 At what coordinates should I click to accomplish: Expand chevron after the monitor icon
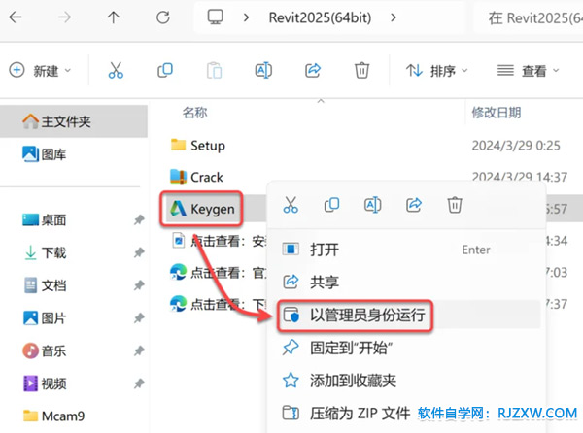tap(246, 17)
